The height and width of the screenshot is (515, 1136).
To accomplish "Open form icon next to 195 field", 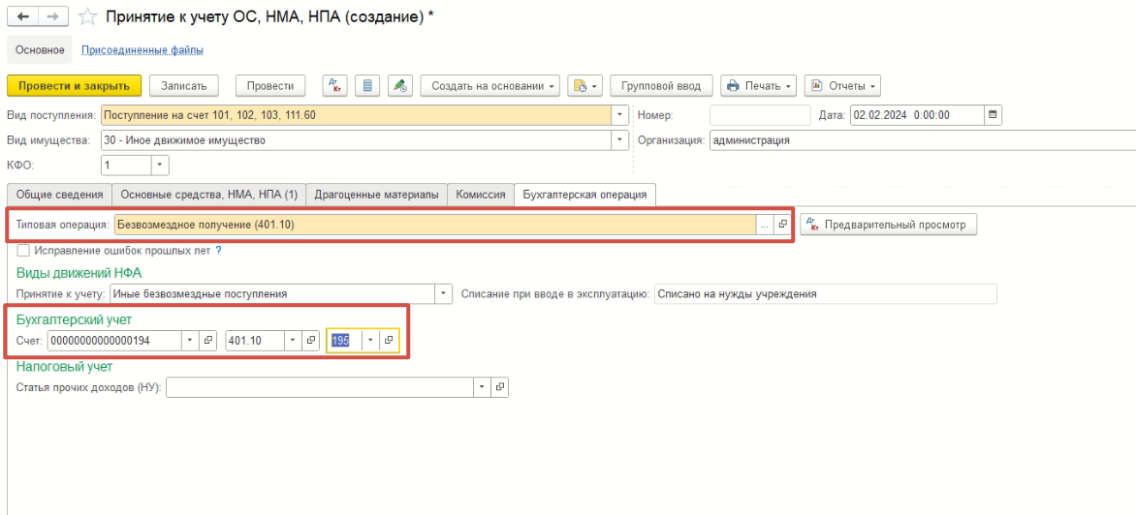I will pyautogui.click(x=389, y=340).
